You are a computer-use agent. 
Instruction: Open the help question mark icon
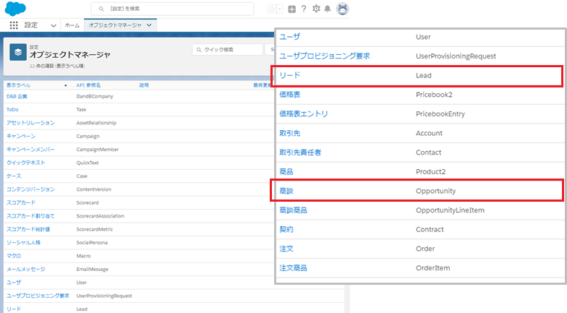tap(304, 9)
